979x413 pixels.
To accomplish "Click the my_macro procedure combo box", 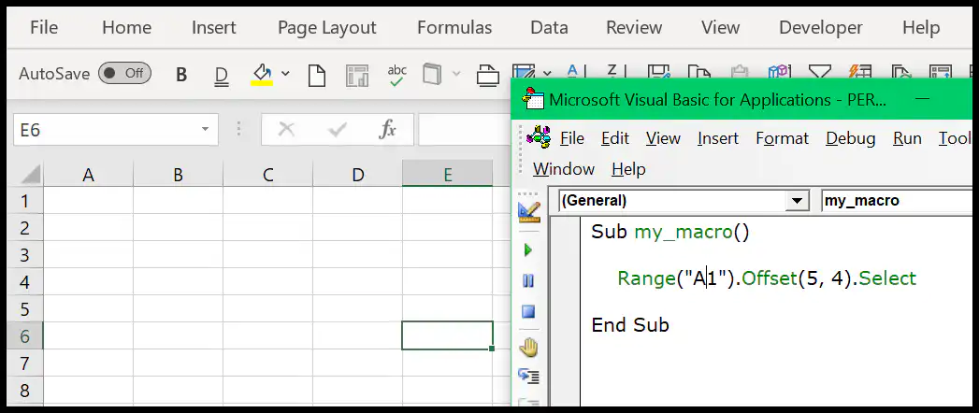I will click(x=897, y=201).
